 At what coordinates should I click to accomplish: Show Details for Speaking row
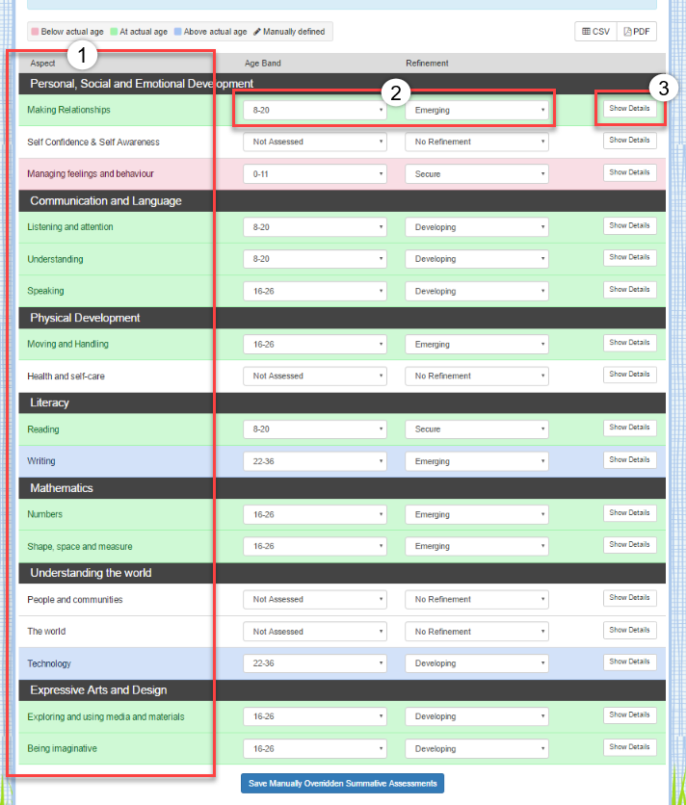[x=629, y=290]
